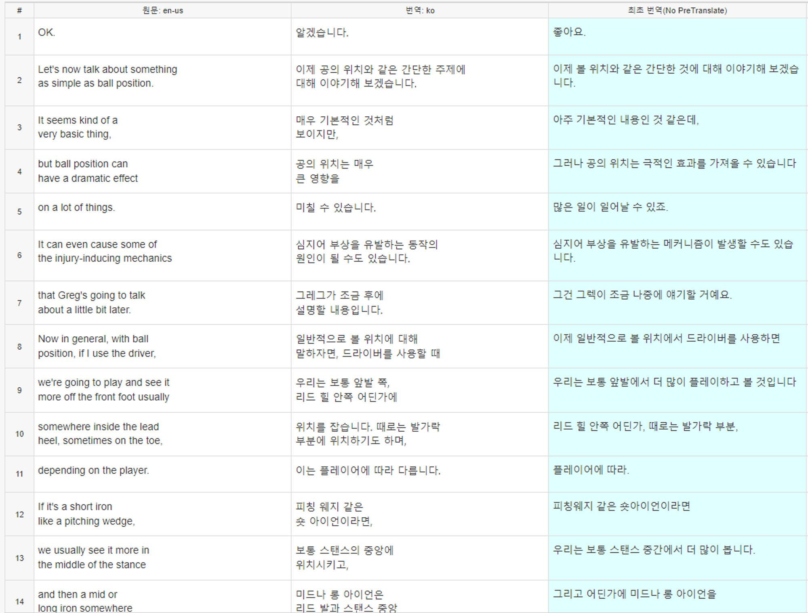Click the '번역: ko' column header
This screenshot has height=613, width=808.
coord(420,10)
